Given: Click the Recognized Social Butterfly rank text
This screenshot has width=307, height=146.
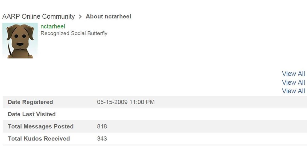Looking at the screenshot, I should point(74,33).
